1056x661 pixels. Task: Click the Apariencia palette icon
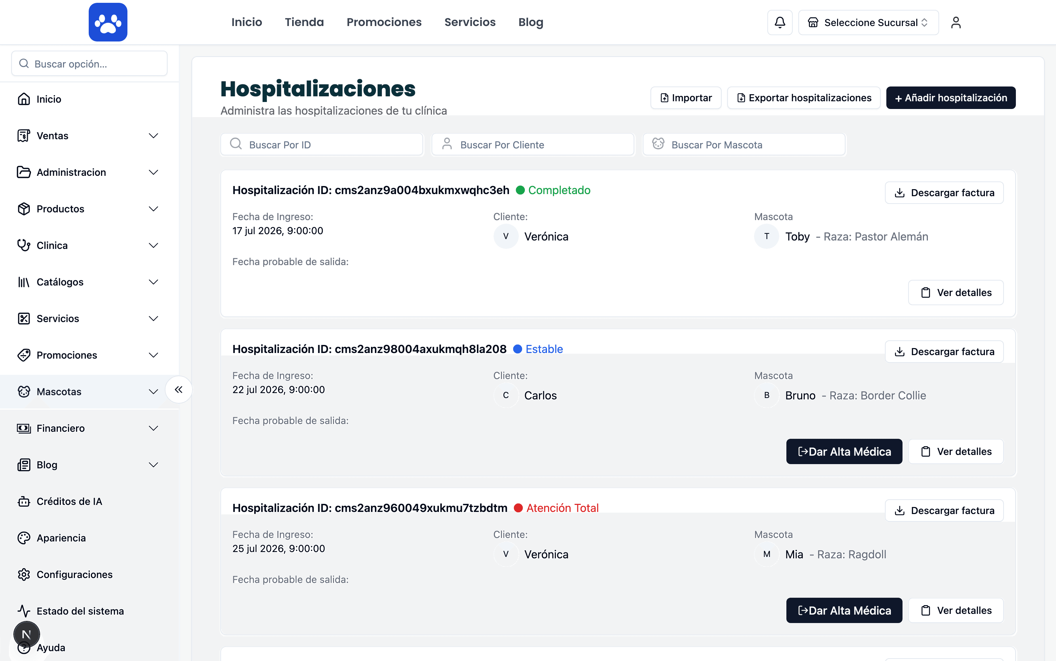coord(24,538)
